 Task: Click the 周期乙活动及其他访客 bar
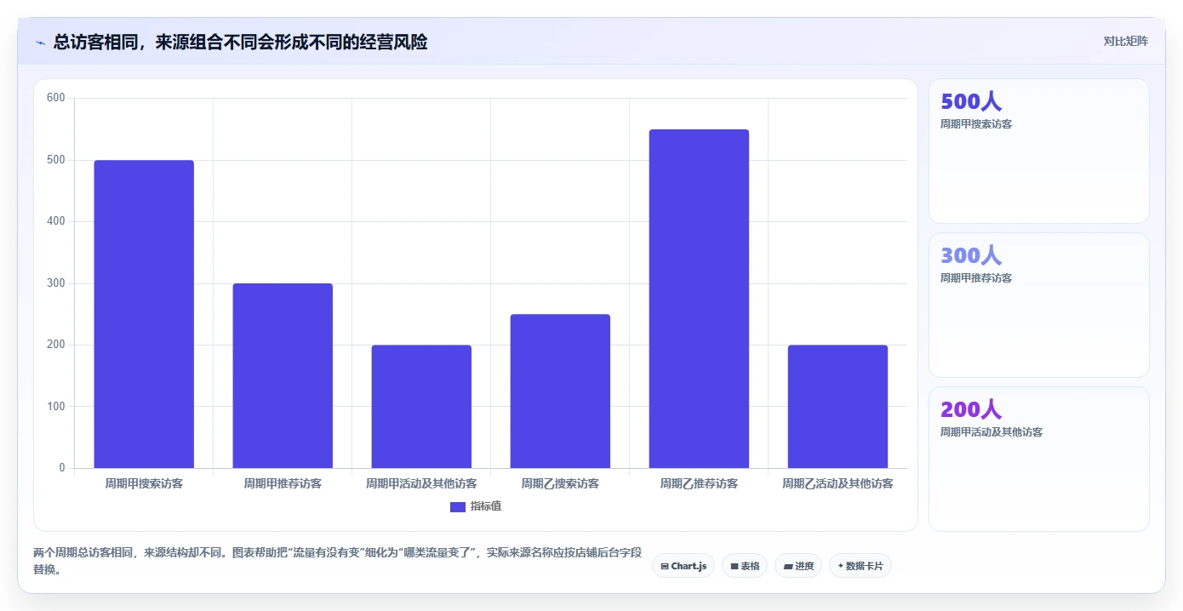[x=837, y=406]
